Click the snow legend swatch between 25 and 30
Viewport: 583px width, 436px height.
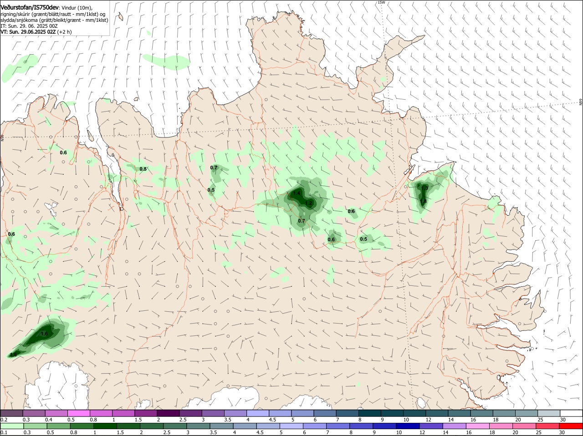548,413
